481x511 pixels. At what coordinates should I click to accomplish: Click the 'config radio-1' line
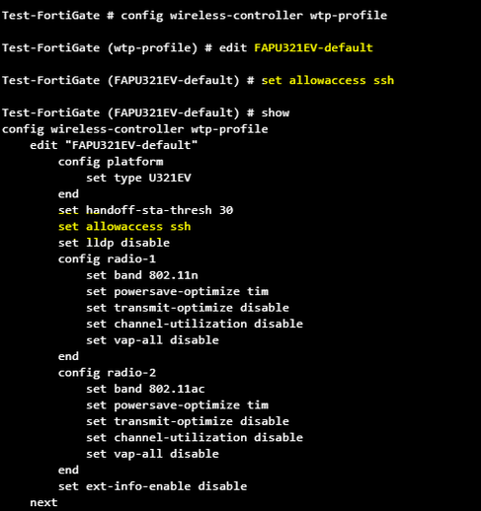pyautogui.click(x=107, y=259)
